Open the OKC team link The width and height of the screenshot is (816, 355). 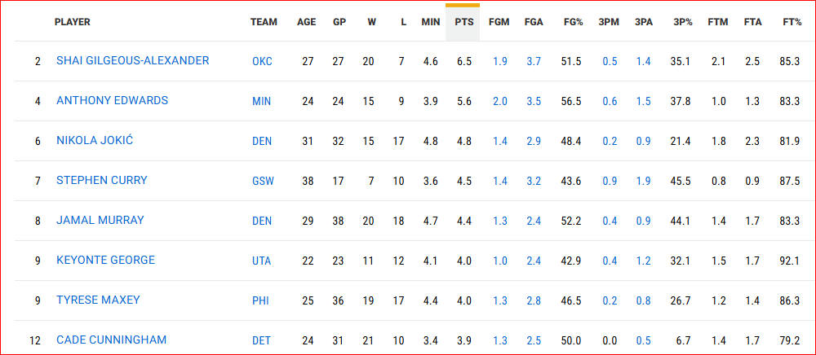click(262, 61)
